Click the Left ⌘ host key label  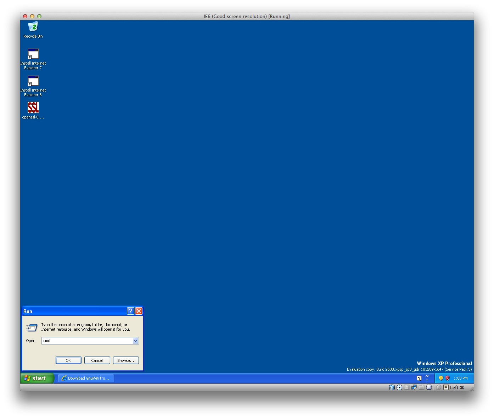[x=457, y=387]
